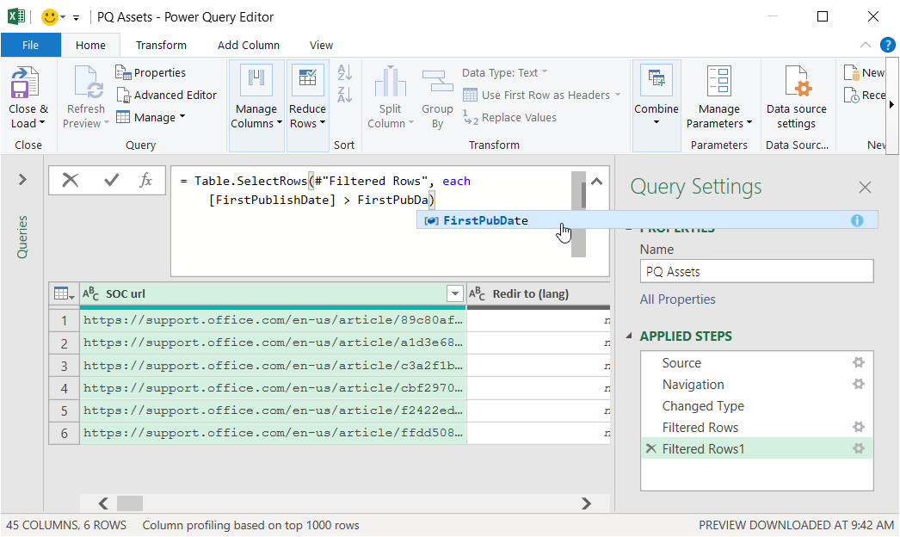The image size is (900, 537).
Task: Click Replace Values
Action: point(509,117)
